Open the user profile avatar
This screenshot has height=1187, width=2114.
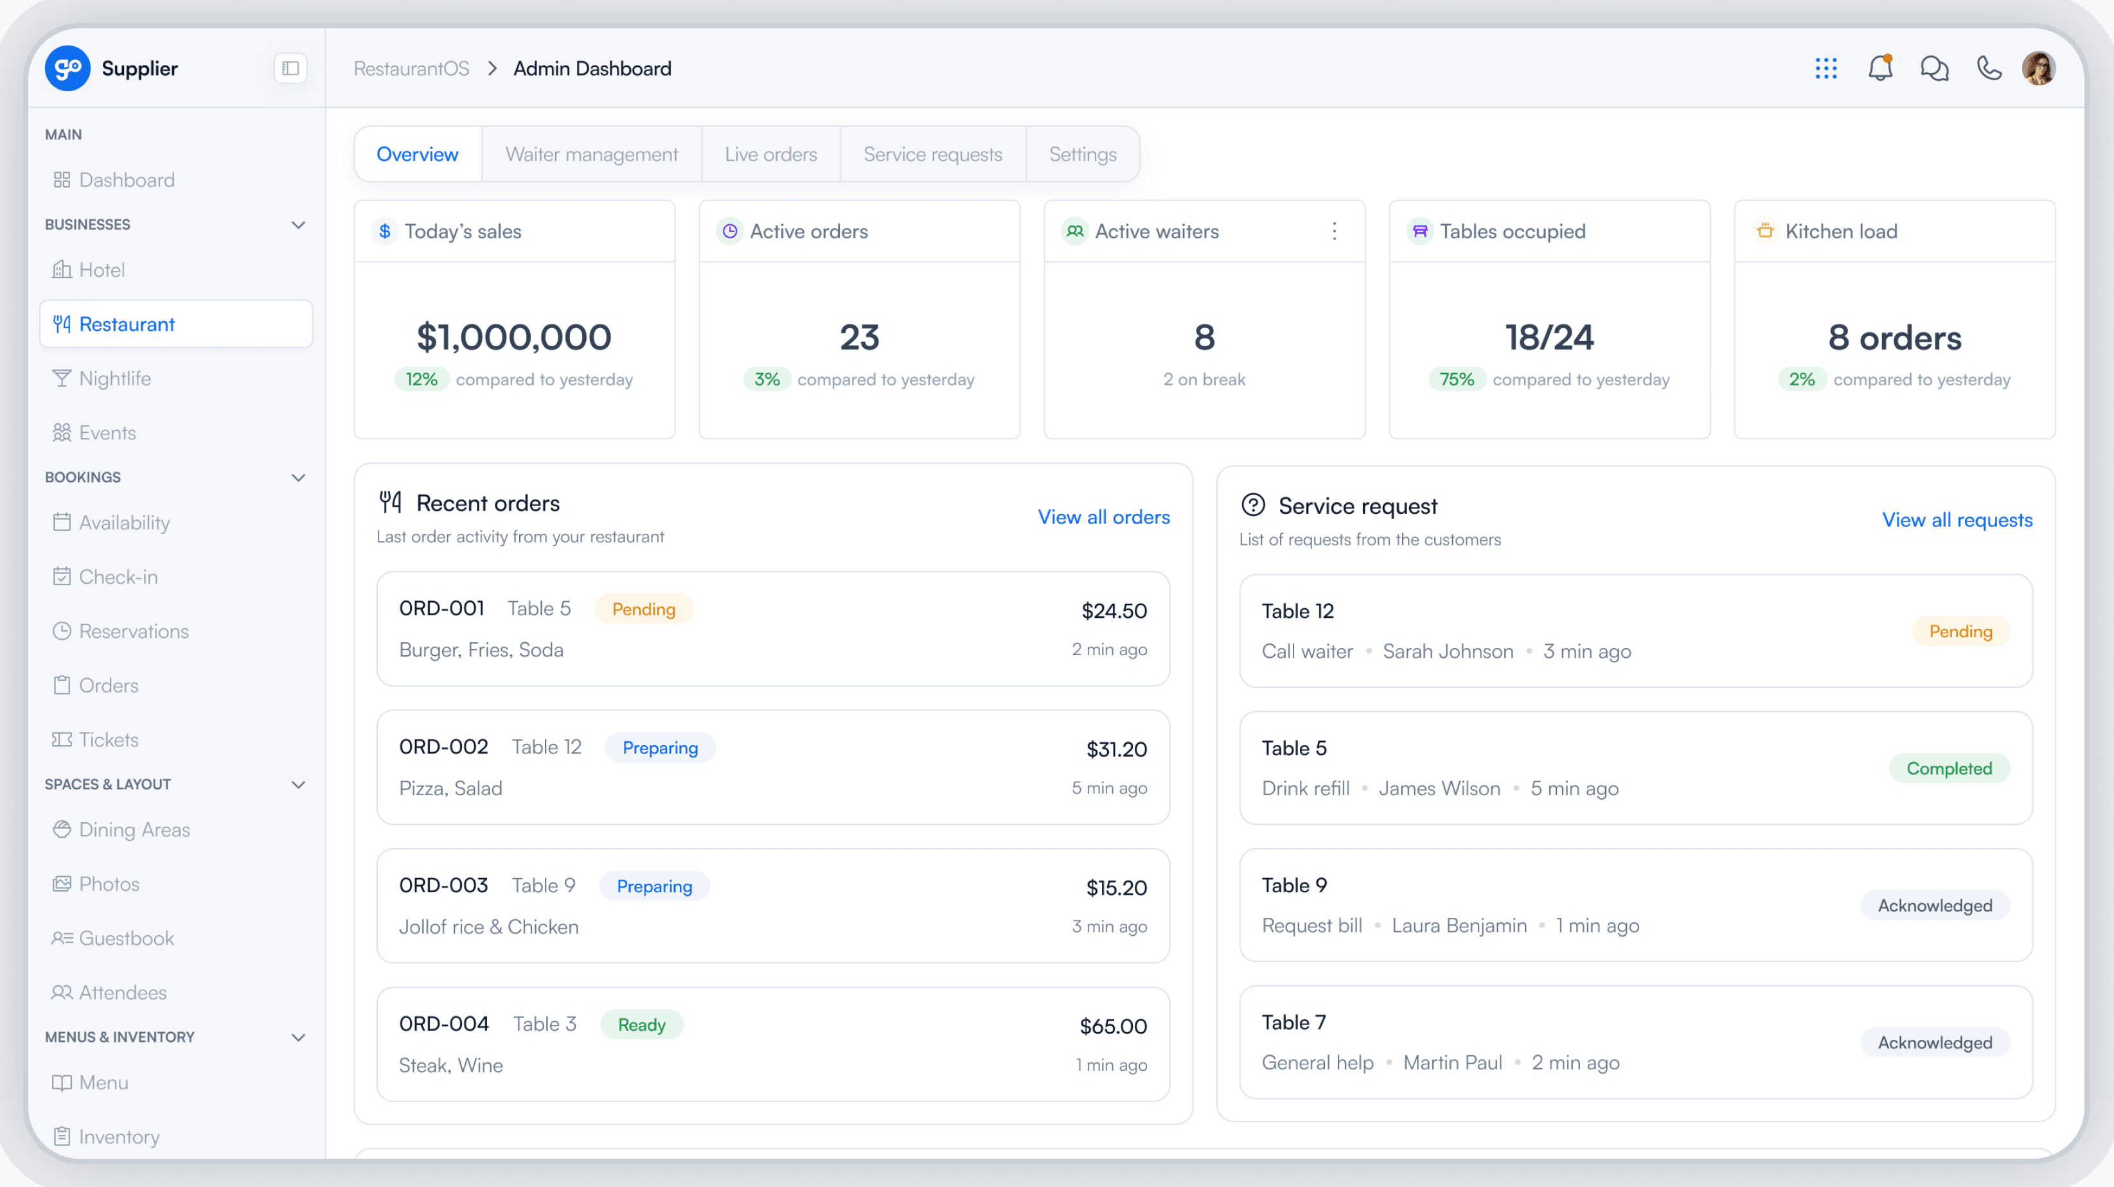(2038, 68)
